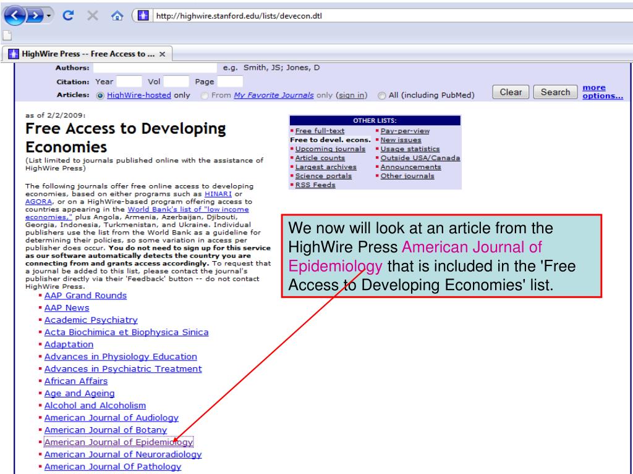
Task: Open the Alcohol and Alcoholism link
Action: 95,405
